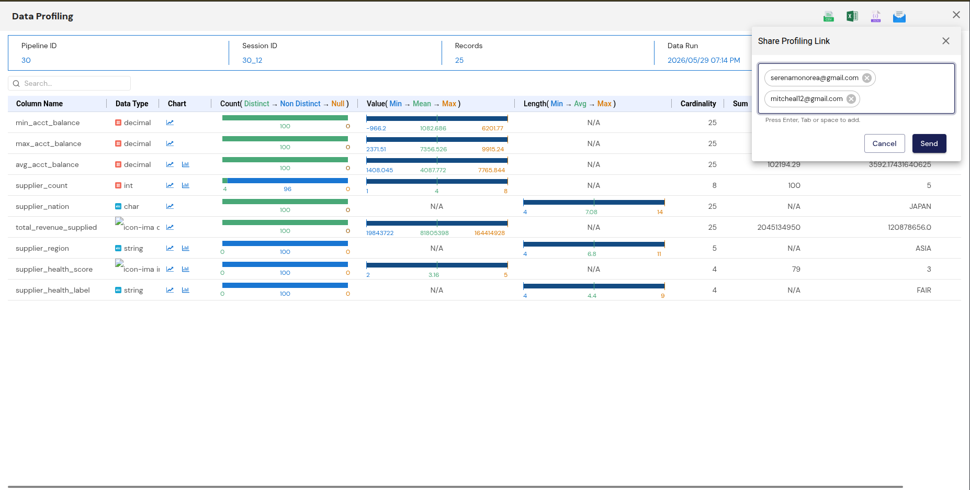970x490 pixels.
Task: Select the min_acct_balance column name
Action: click(x=48, y=122)
